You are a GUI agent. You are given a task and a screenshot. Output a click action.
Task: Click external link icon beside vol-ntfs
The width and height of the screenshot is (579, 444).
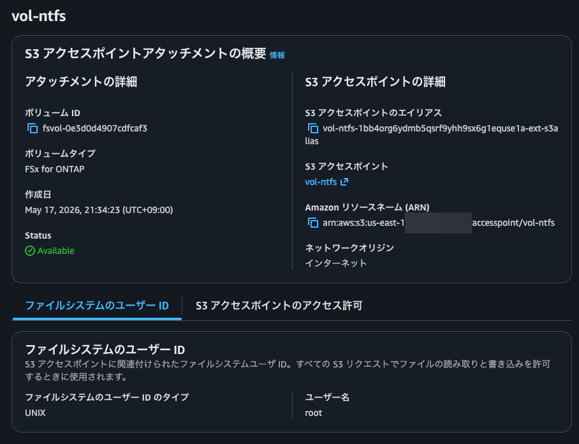[x=344, y=182]
